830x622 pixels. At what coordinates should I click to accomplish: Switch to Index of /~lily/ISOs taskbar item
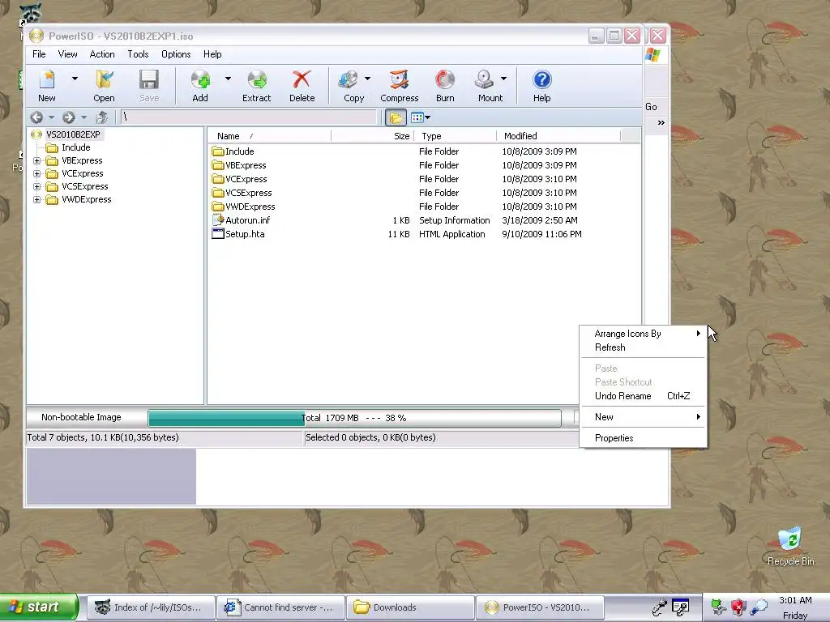tap(151, 607)
